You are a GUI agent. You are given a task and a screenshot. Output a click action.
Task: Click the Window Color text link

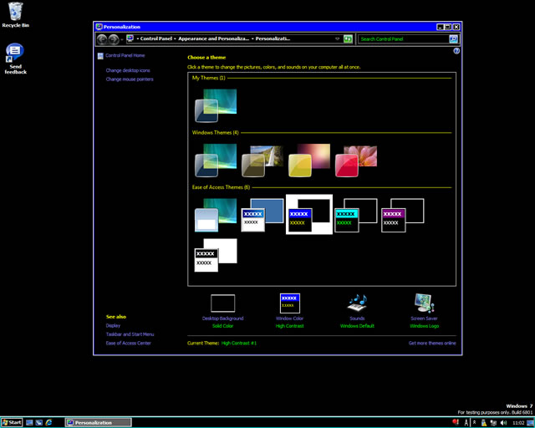(290, 318)
